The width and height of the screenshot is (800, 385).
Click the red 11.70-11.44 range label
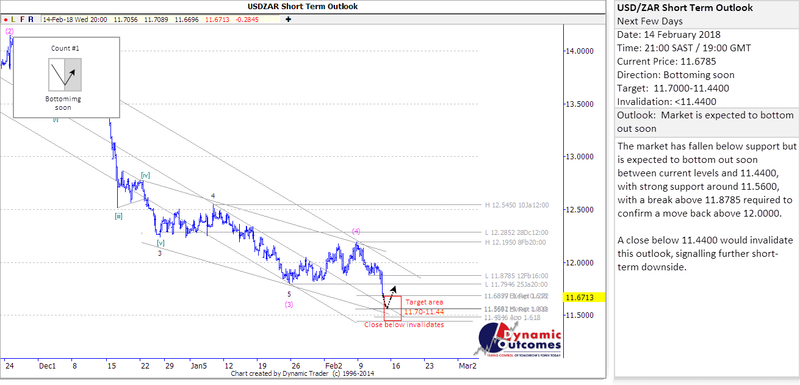[x=423, y=312]
